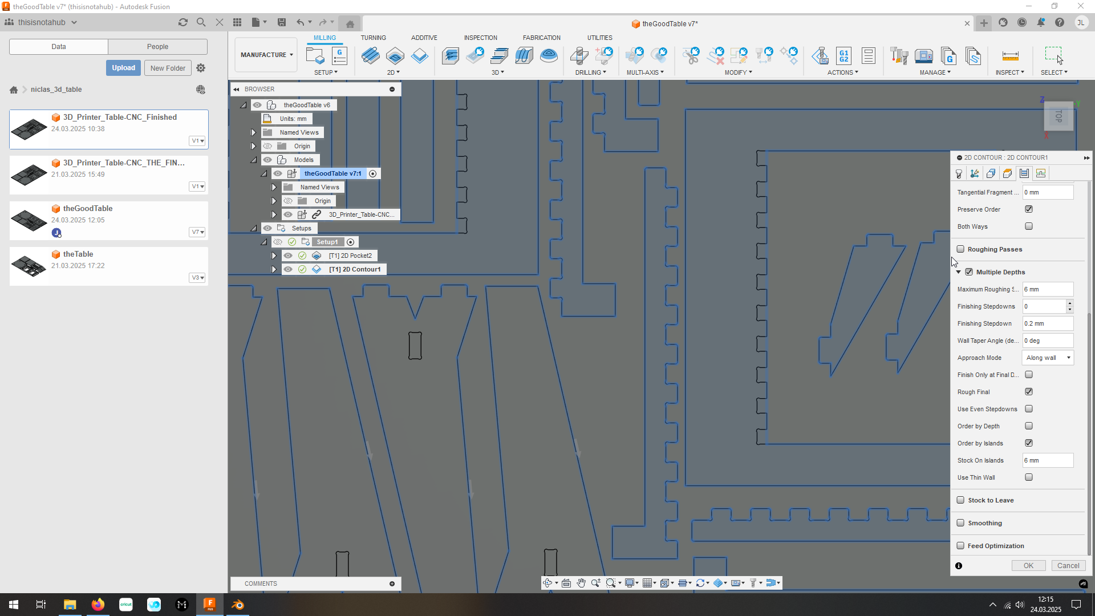1095x616 pixels.
Task: Click the niclas_3d_table breadcrumb link
Action: 56,90
